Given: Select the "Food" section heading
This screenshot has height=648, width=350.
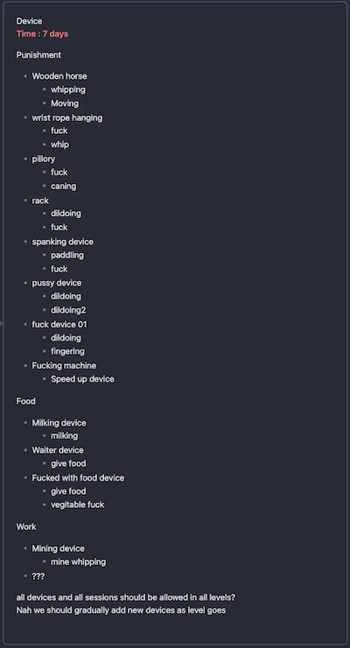Looking at the screenshot, I should 26,401.
